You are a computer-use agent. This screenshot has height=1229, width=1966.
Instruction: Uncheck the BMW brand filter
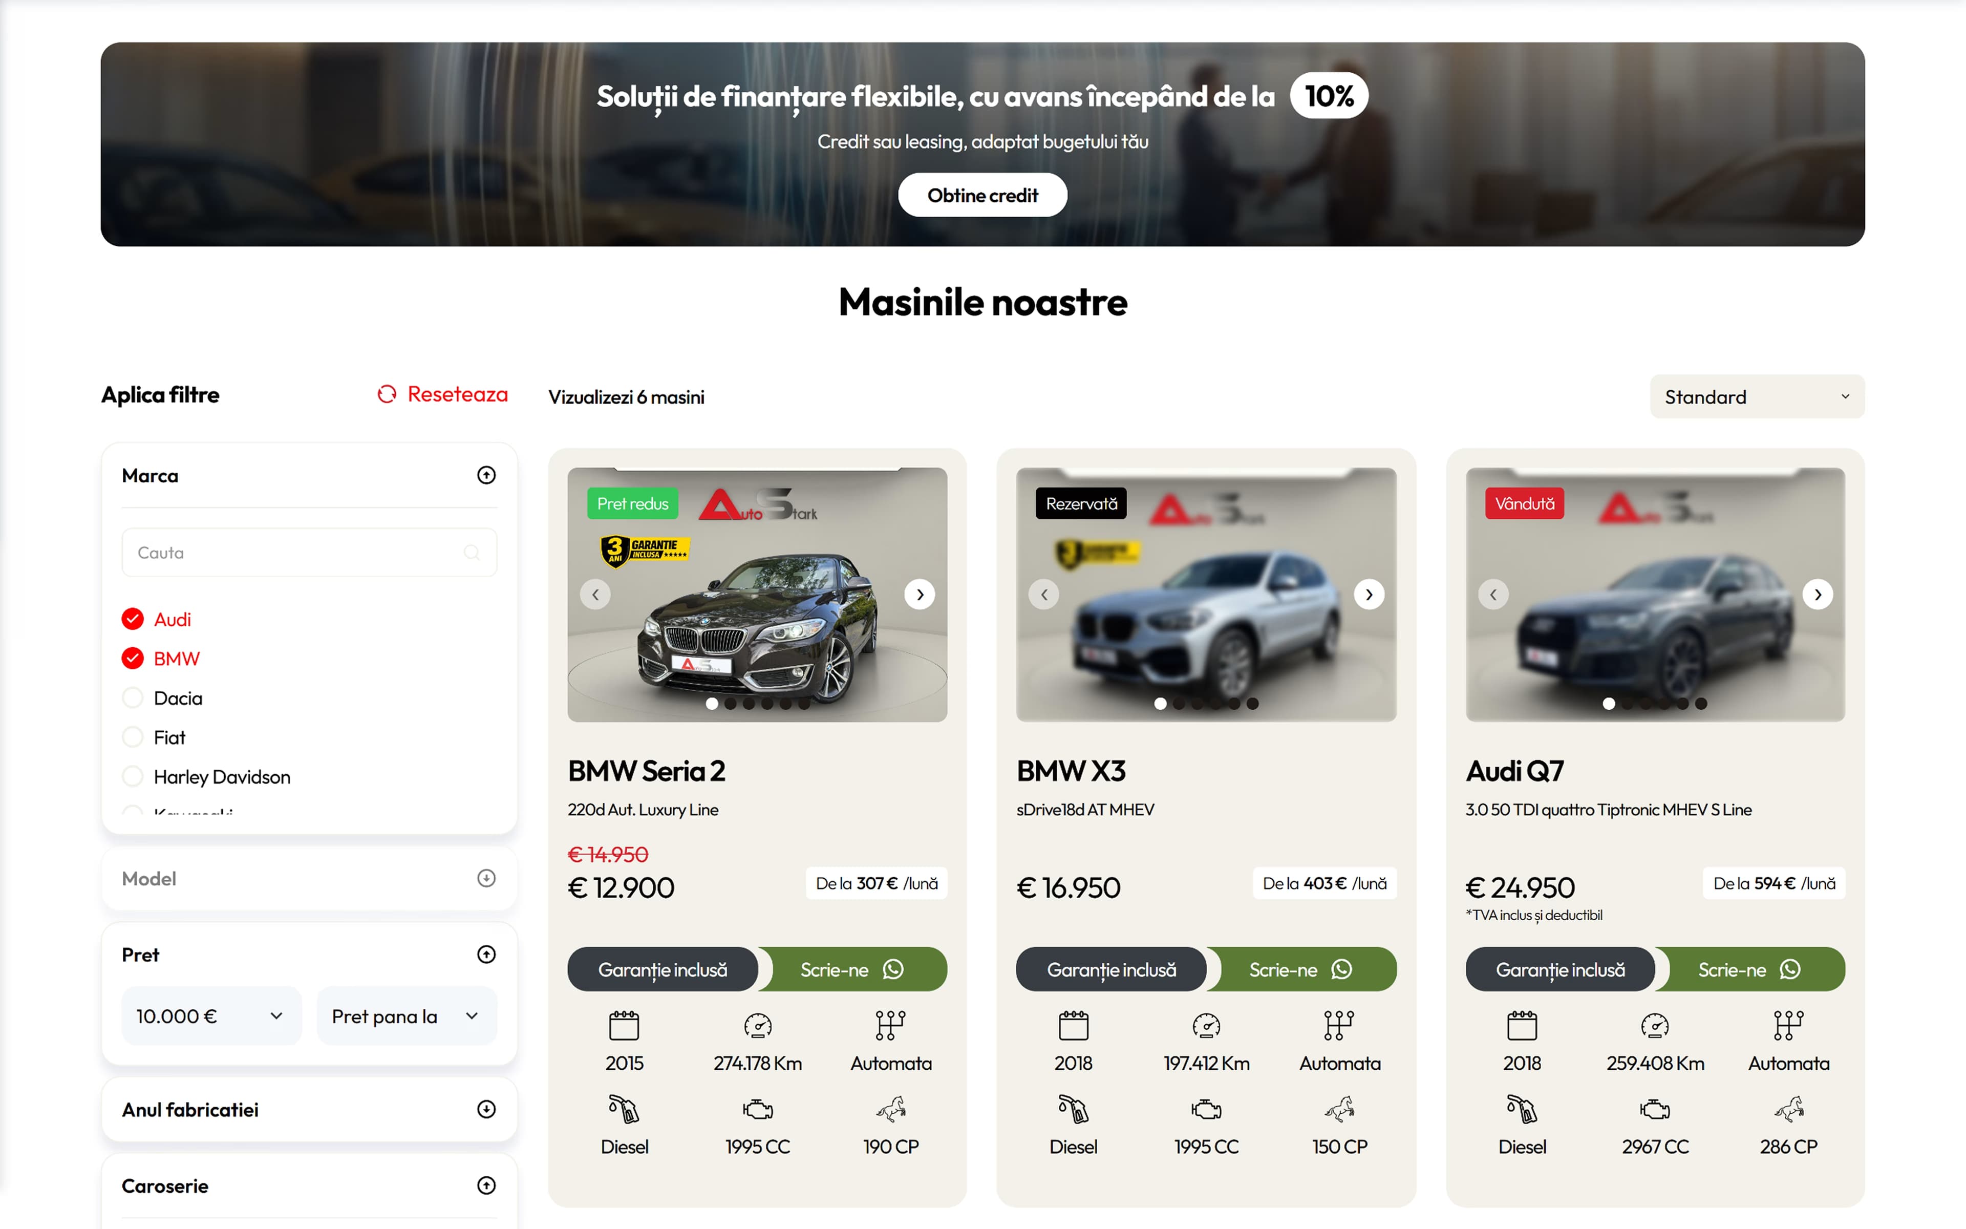click(133, 659)
